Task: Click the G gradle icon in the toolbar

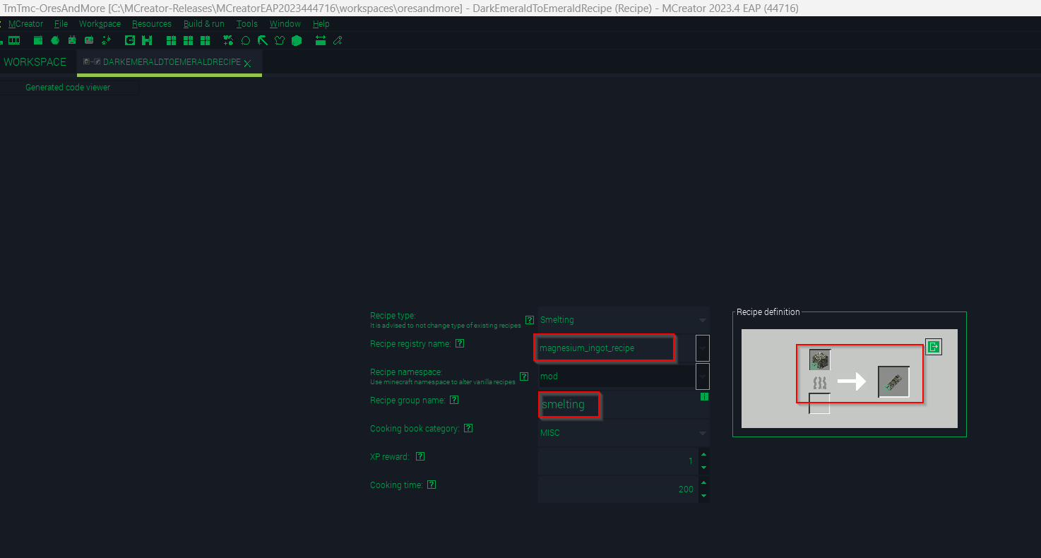Action: coord(130,40)
